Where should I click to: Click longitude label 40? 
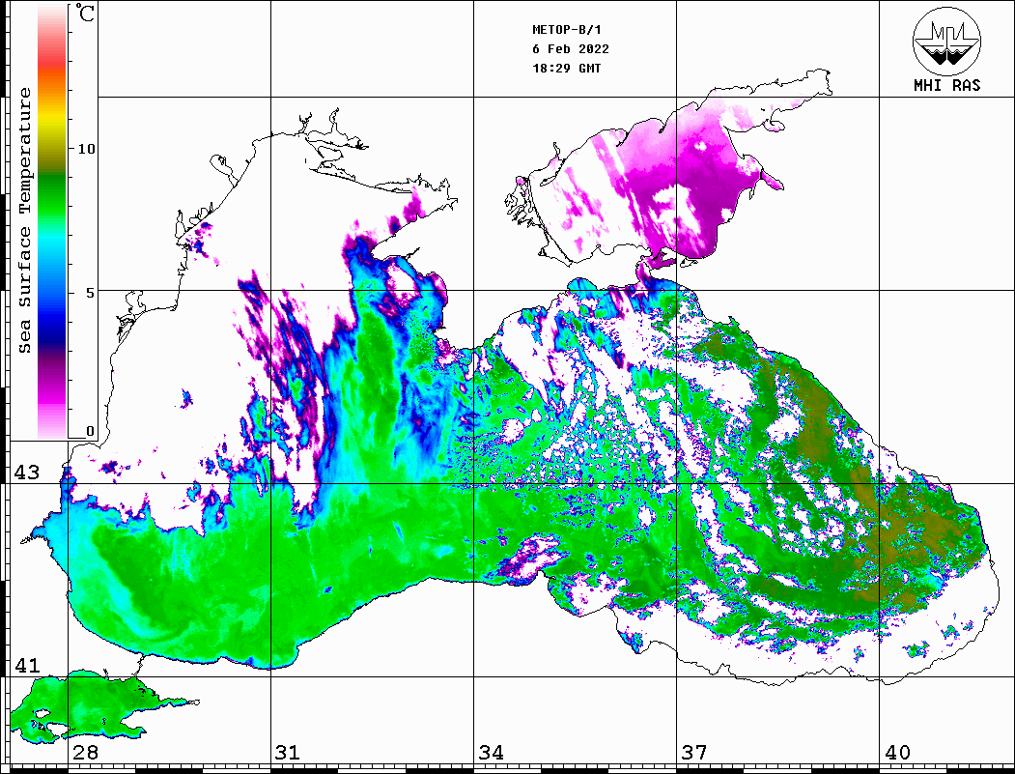pyautogui.click(x=897, y=752)
